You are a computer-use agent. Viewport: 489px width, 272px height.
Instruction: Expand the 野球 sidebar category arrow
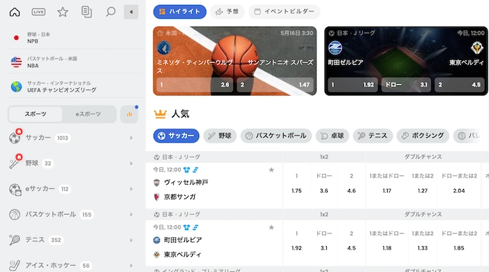(131, 164)
